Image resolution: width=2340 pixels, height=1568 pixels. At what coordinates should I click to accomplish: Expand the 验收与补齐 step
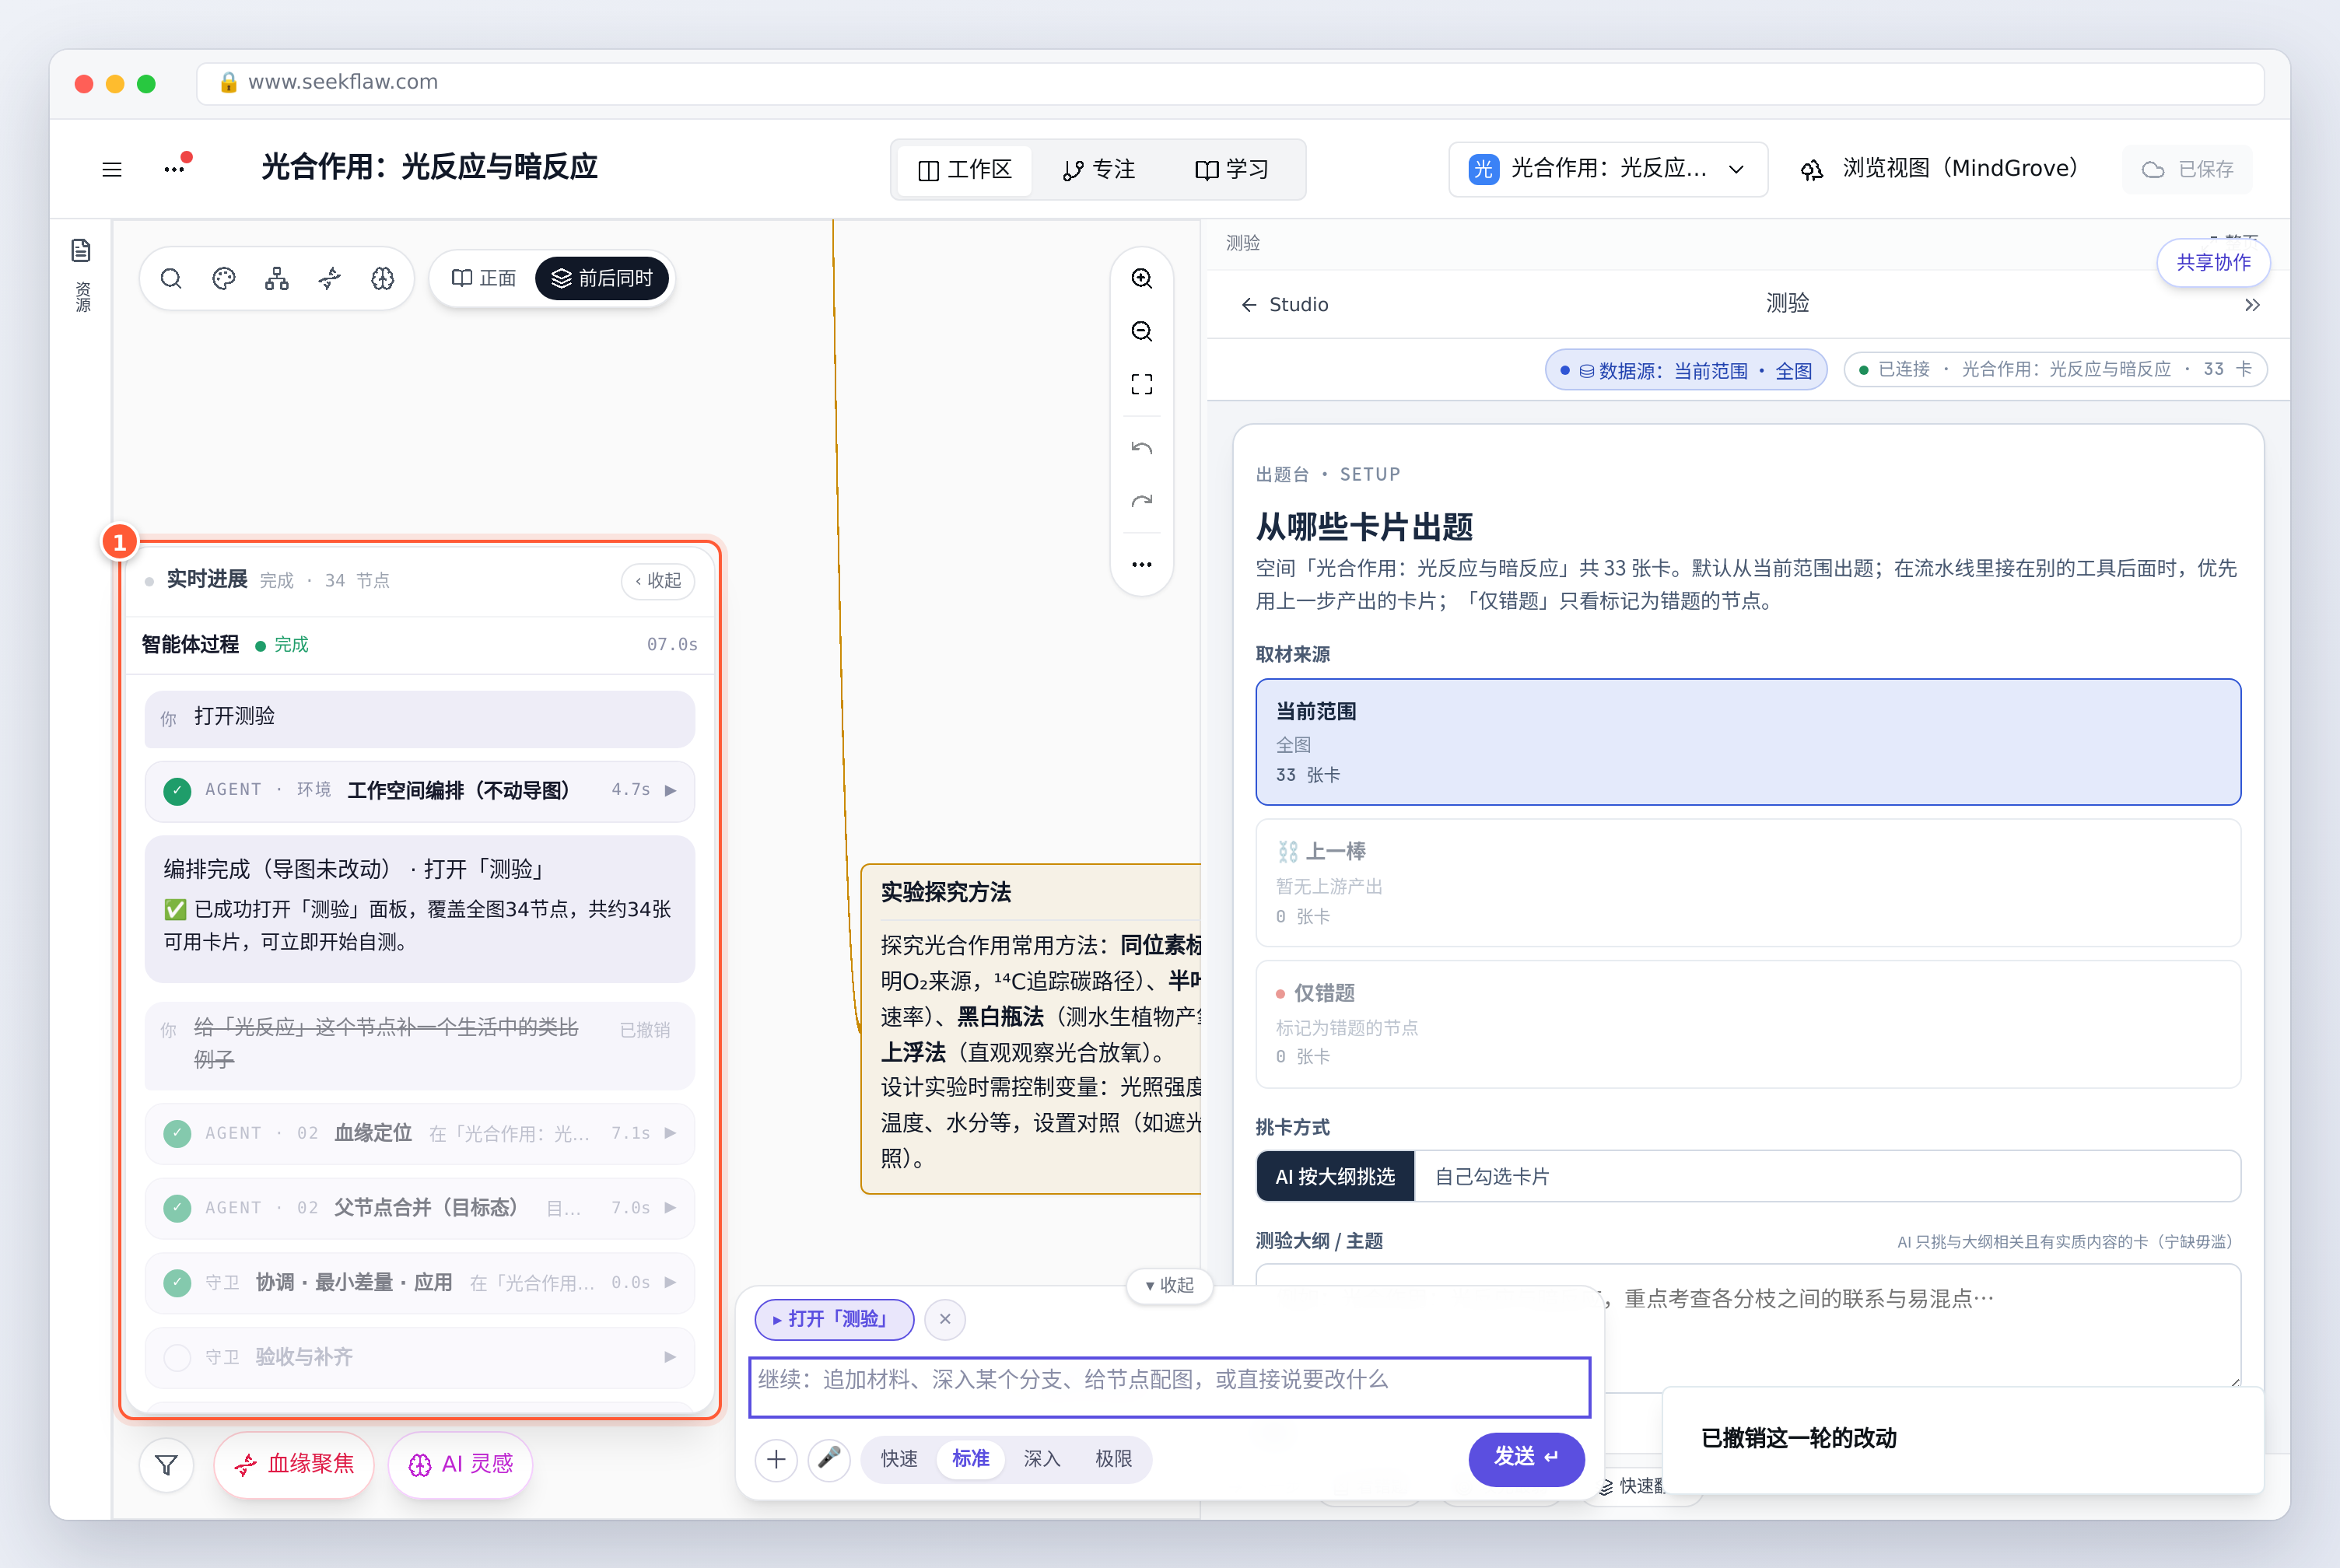[420, 1357]
